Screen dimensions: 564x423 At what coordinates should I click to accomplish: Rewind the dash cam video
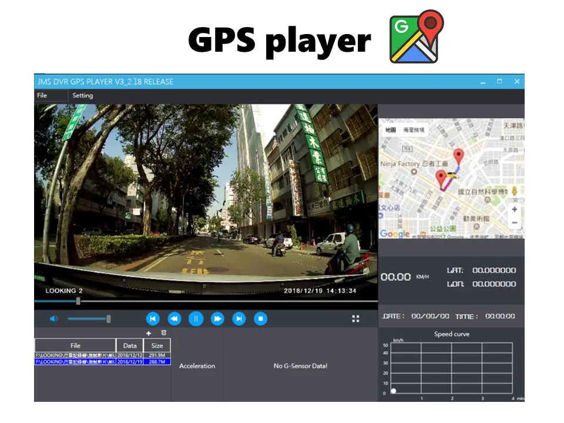pos(174,318)
